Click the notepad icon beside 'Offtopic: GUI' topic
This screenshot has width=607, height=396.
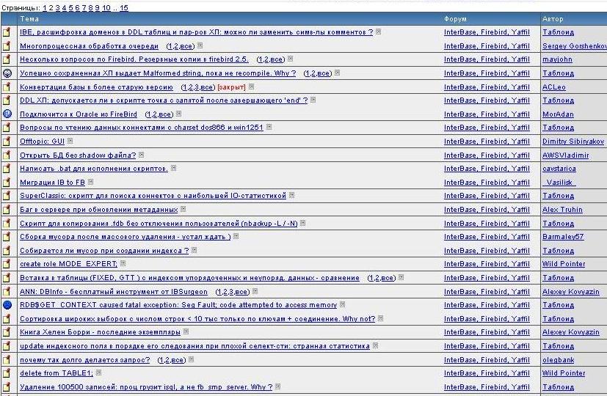(x=7, y=142)
